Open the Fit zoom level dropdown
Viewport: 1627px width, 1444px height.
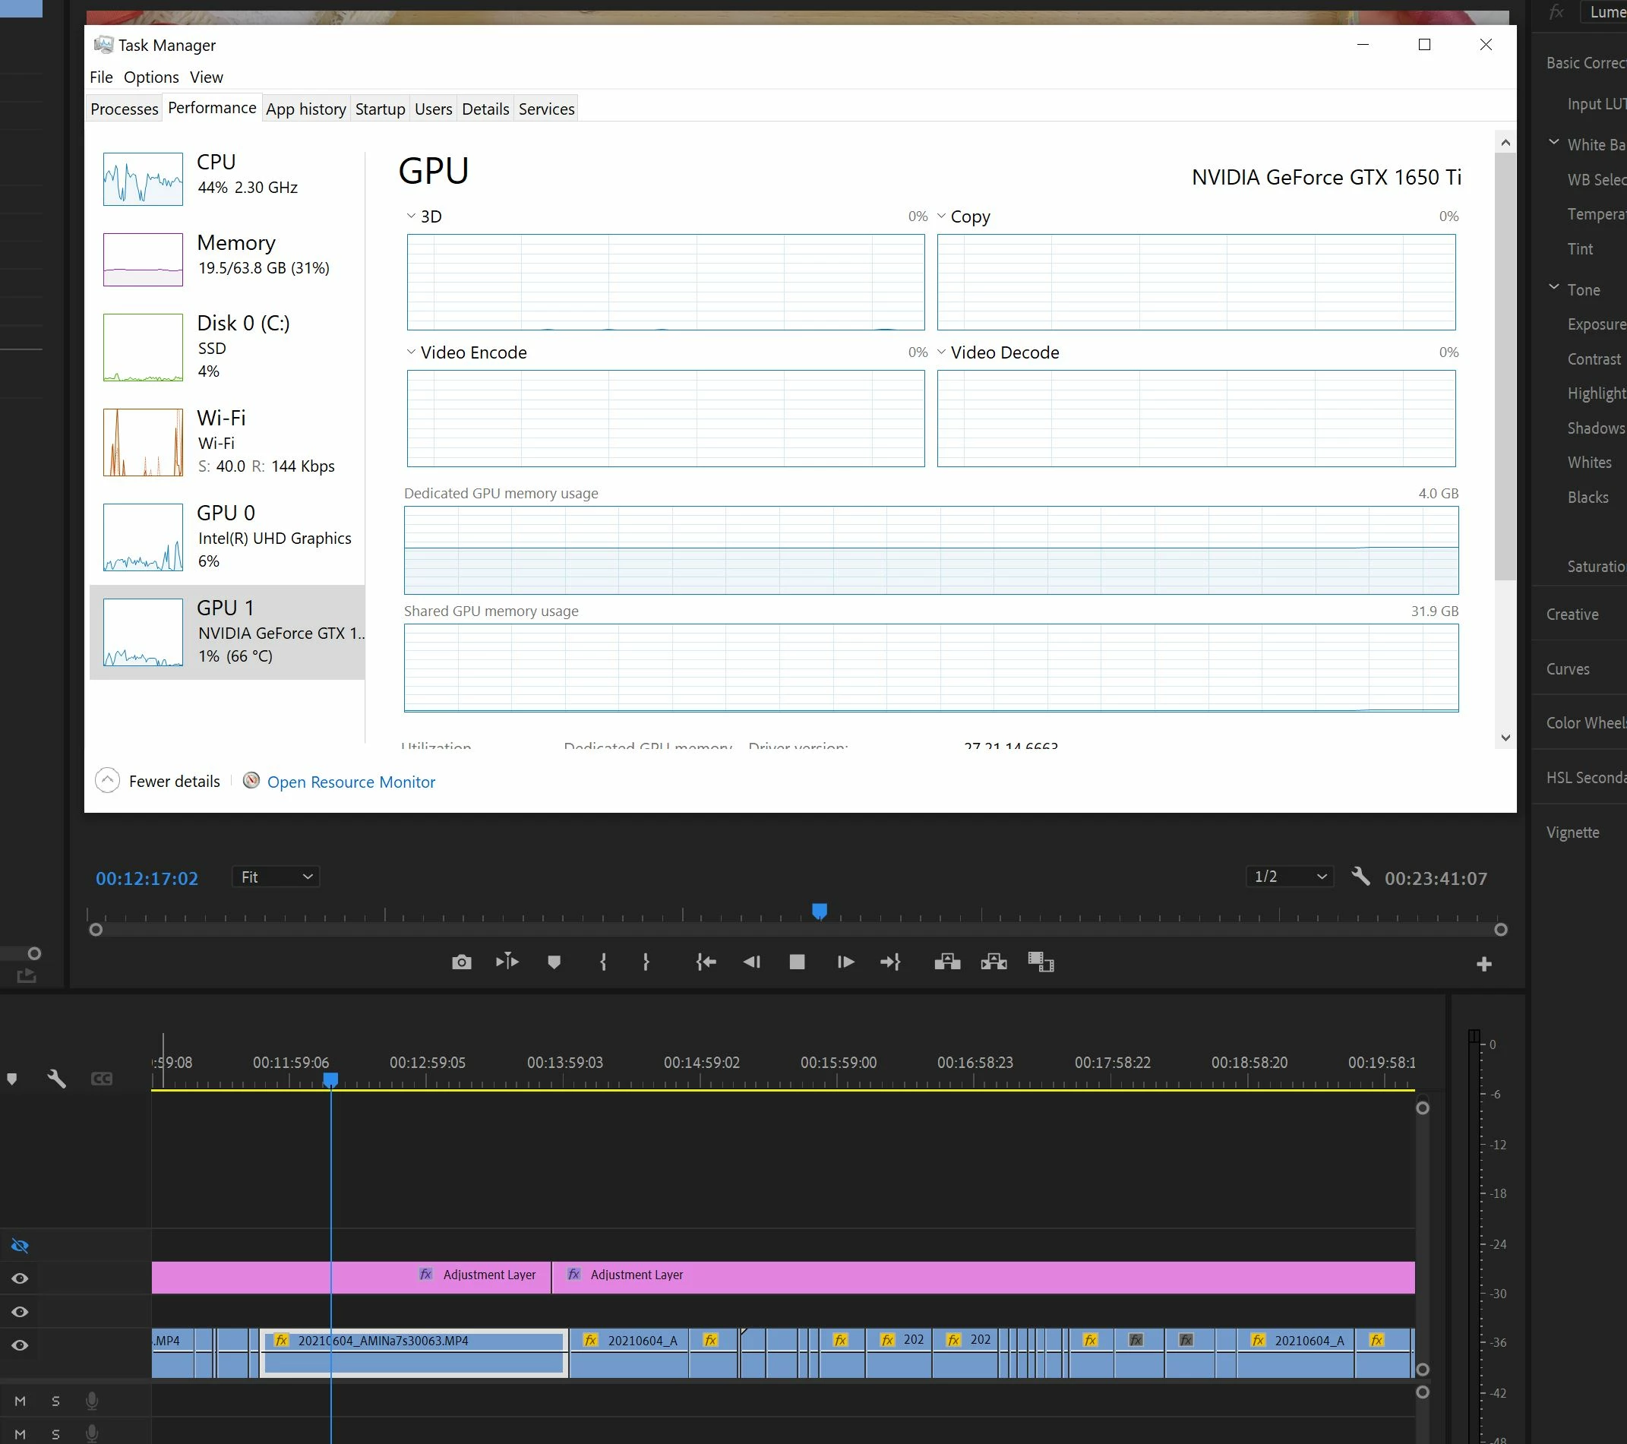[x=276, y=877]
